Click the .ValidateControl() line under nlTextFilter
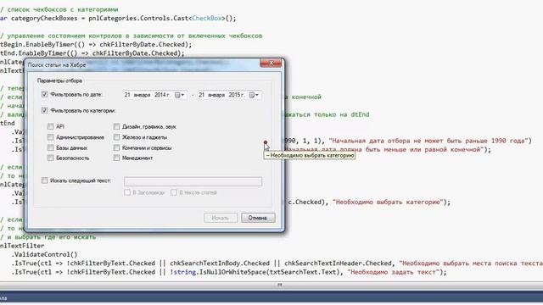This screenshot has height=305, width=543. (45, 254)
